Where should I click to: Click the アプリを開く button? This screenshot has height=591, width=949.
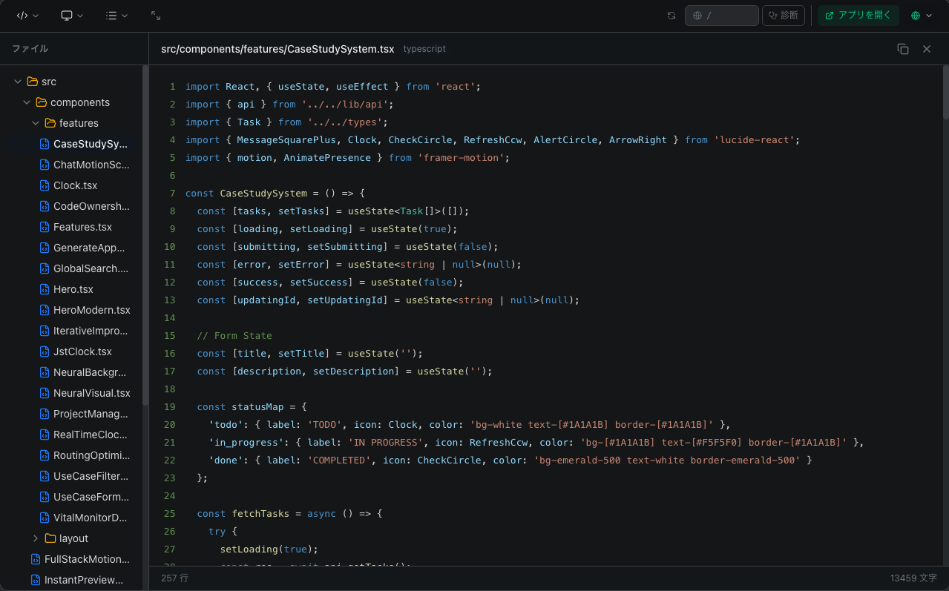pos(858,16)
